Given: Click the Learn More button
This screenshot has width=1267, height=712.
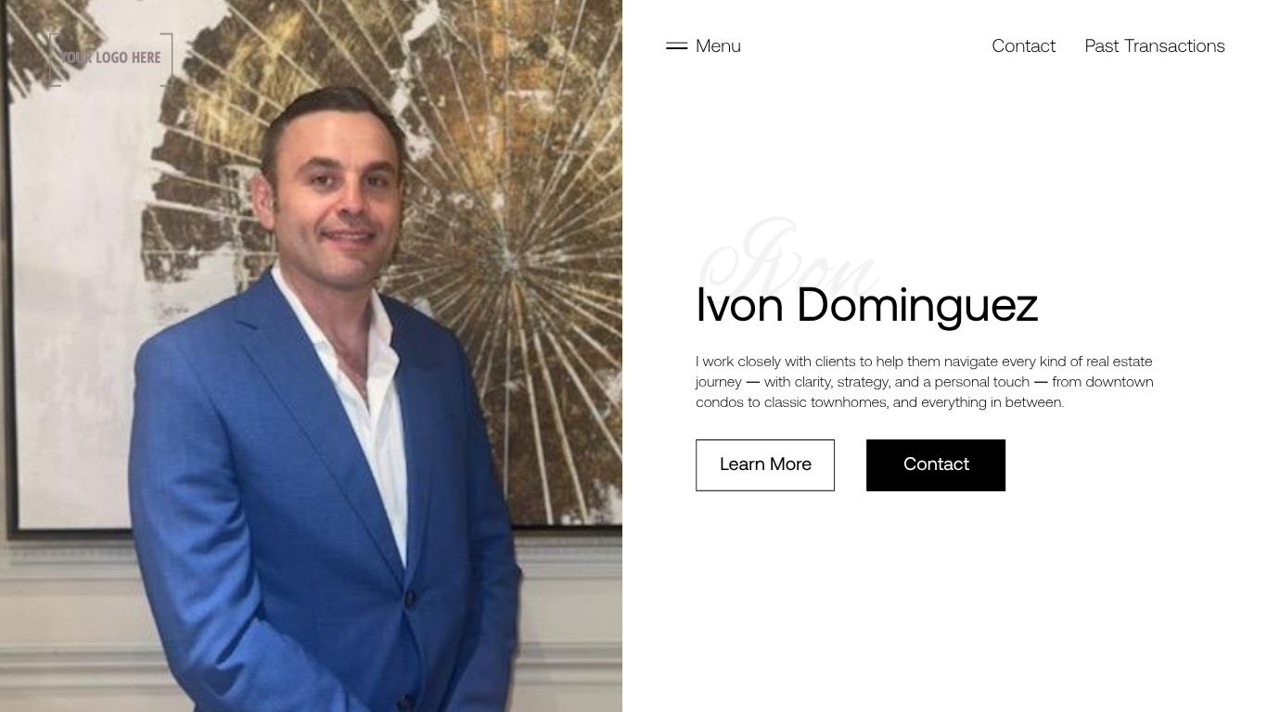Looking at the screenshot, I should 765,464.
